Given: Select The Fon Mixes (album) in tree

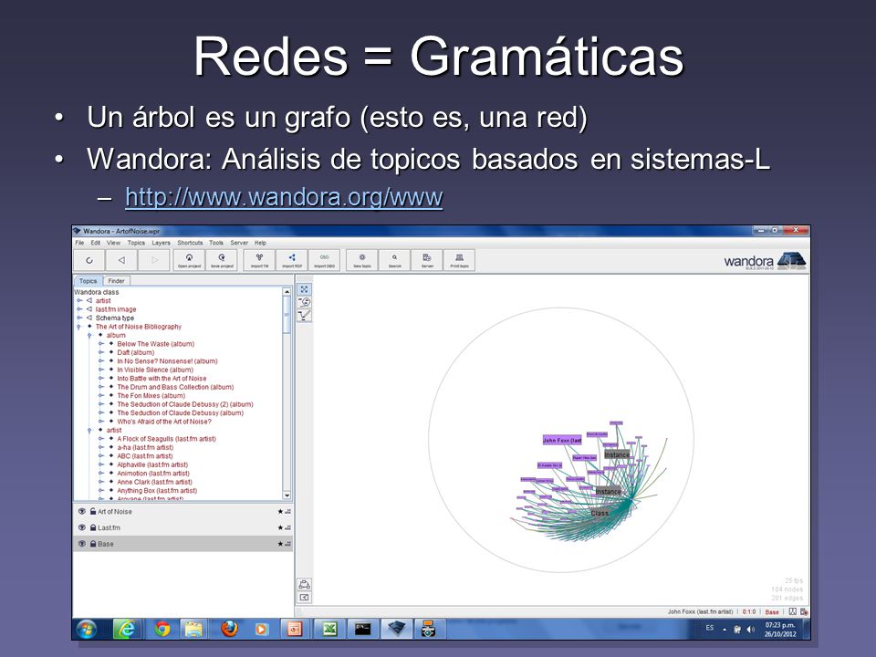Looking at the screenshot, I should (x=151, y=395).
